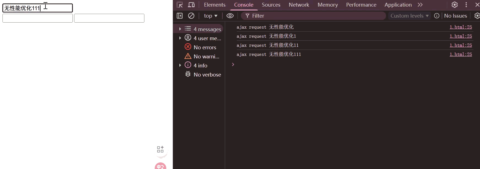The width and height of the screenshot is (480, 169).
Task: Click the verbose bug icon
Action: pos(188,74)
